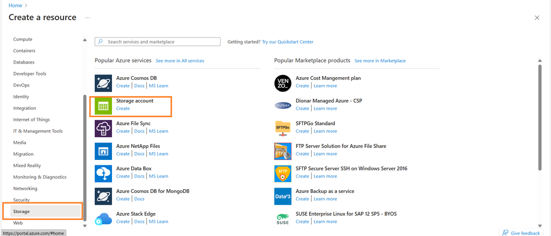Screen dimensions: 551x236
Task: Click the SFTPGo Standard icon
Action: 283,128
